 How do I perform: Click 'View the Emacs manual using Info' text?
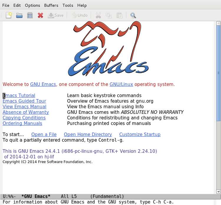(x=105, y=106)
